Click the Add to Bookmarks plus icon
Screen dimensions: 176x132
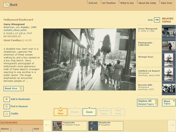click(7, 99)
